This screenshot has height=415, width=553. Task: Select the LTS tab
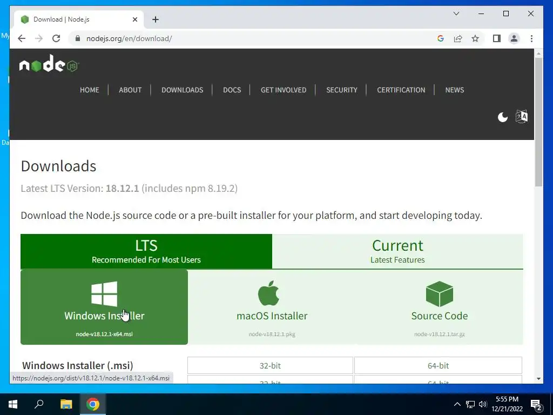146,251
